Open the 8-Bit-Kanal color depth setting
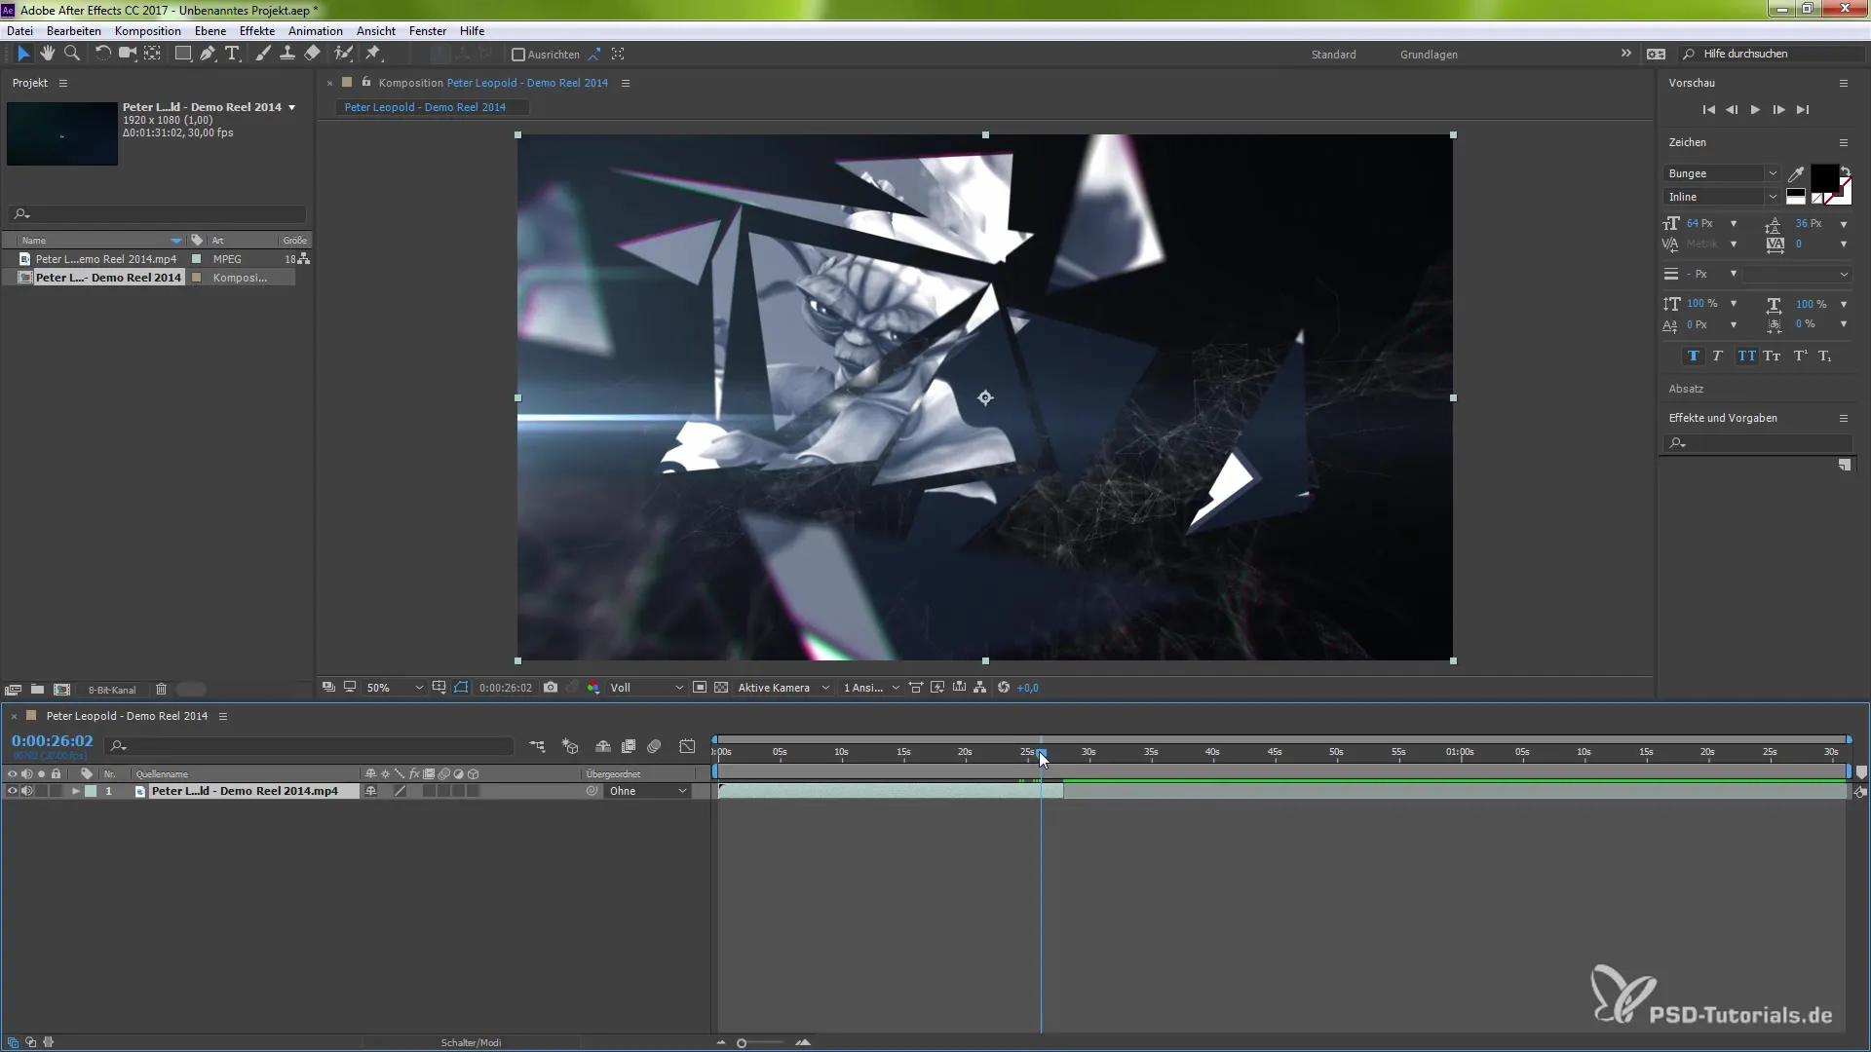The height and width of the screenshot is (1052, 1871). [112, 690]
